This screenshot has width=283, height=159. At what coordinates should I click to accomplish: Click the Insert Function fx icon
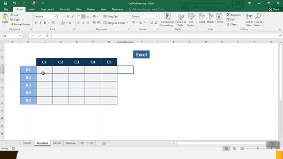47,36
